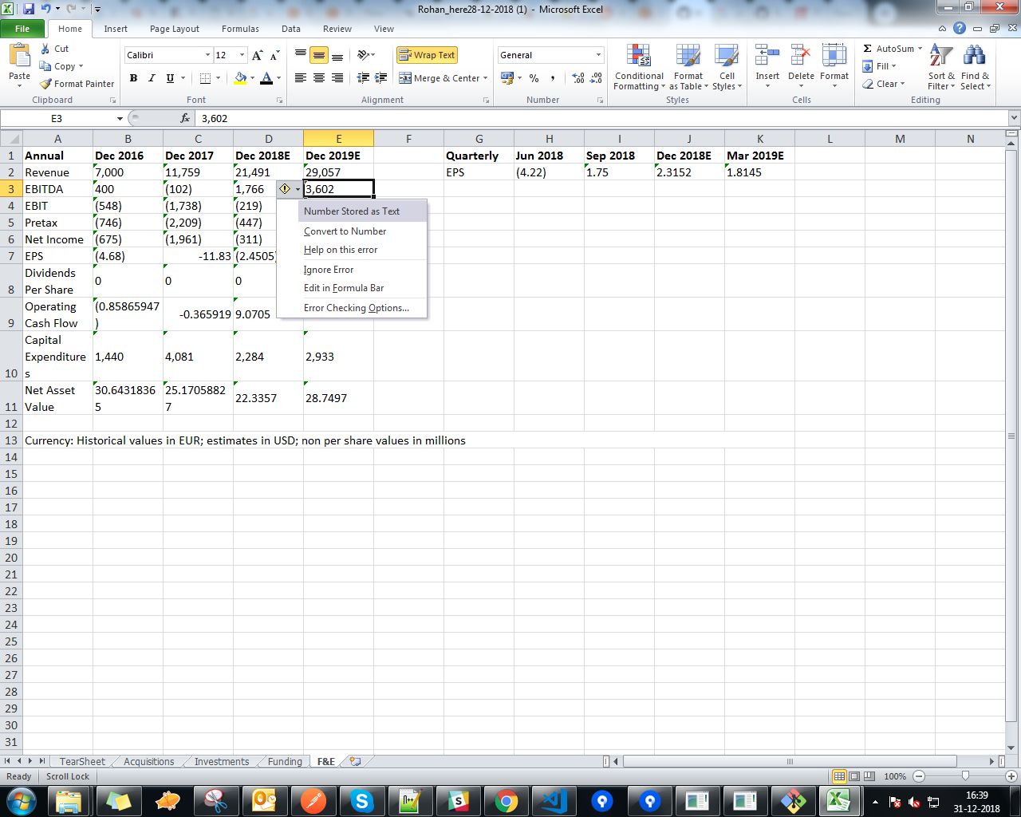Viewport: 1021px width, 817px height.
Task: Open Conditional Formatting menu
Action: coord(638,68)
